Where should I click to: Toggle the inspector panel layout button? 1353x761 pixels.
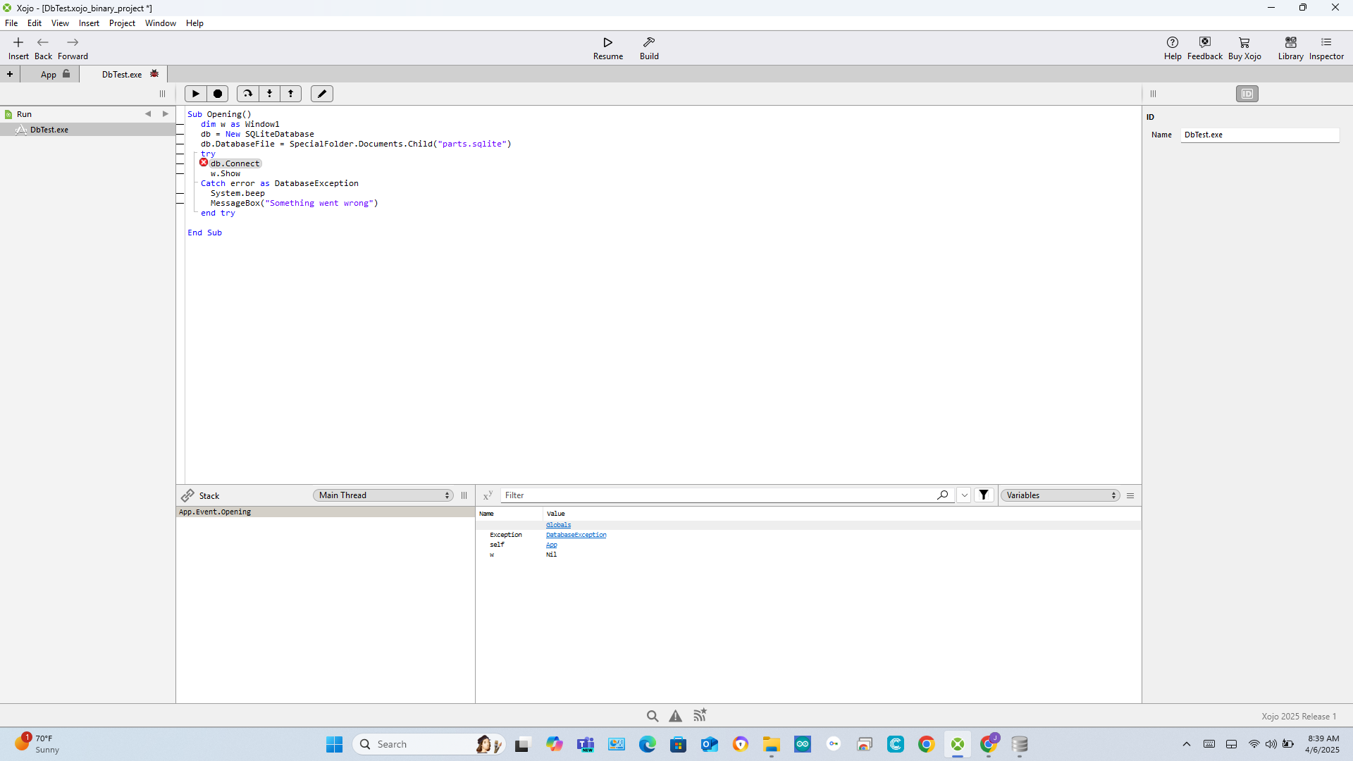[1247, 94]
